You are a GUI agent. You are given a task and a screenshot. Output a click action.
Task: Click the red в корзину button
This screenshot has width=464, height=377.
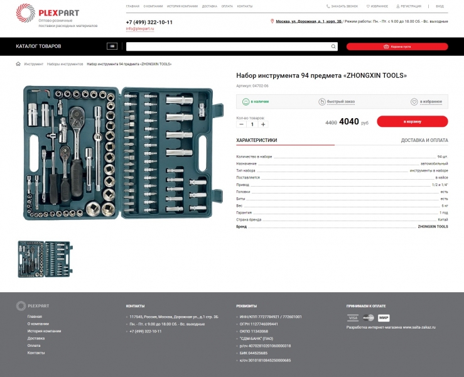[413, 121]
